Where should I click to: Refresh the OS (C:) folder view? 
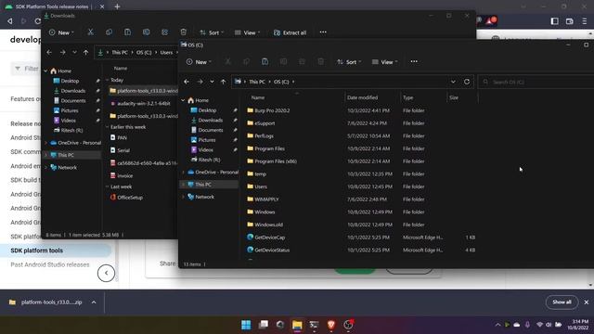tap(467, 82)
